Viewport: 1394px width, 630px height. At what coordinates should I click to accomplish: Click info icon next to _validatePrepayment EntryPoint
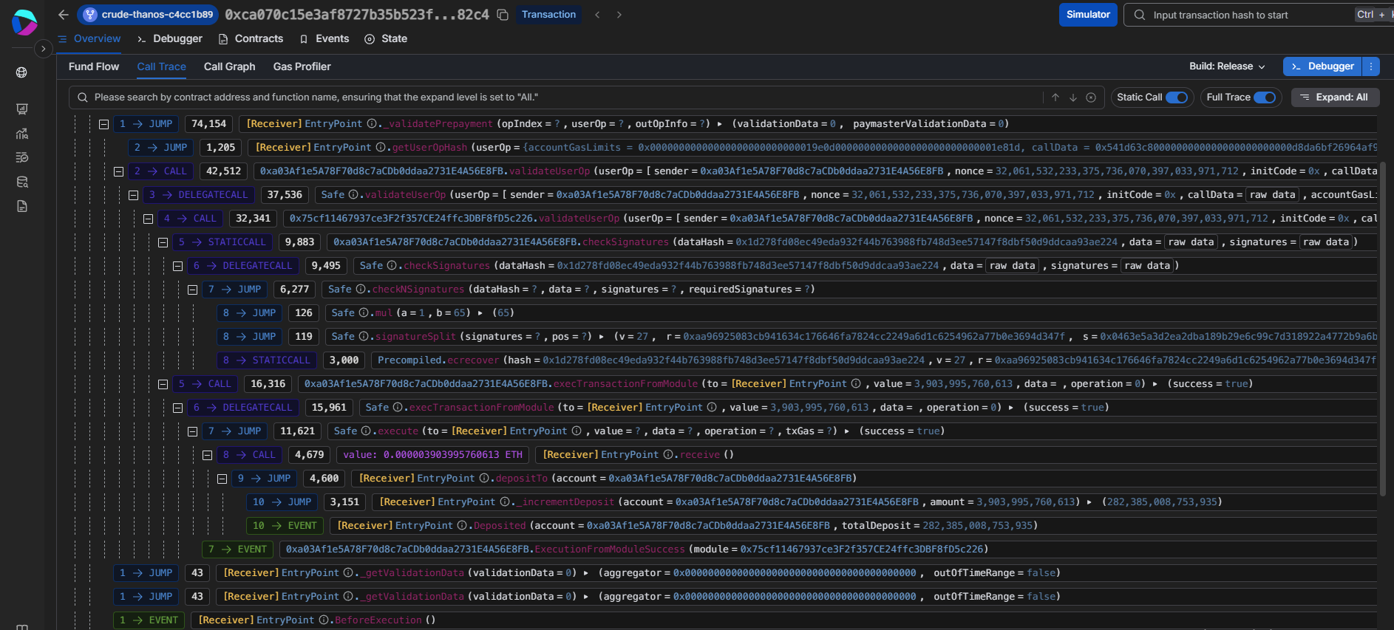click(372, 124)
